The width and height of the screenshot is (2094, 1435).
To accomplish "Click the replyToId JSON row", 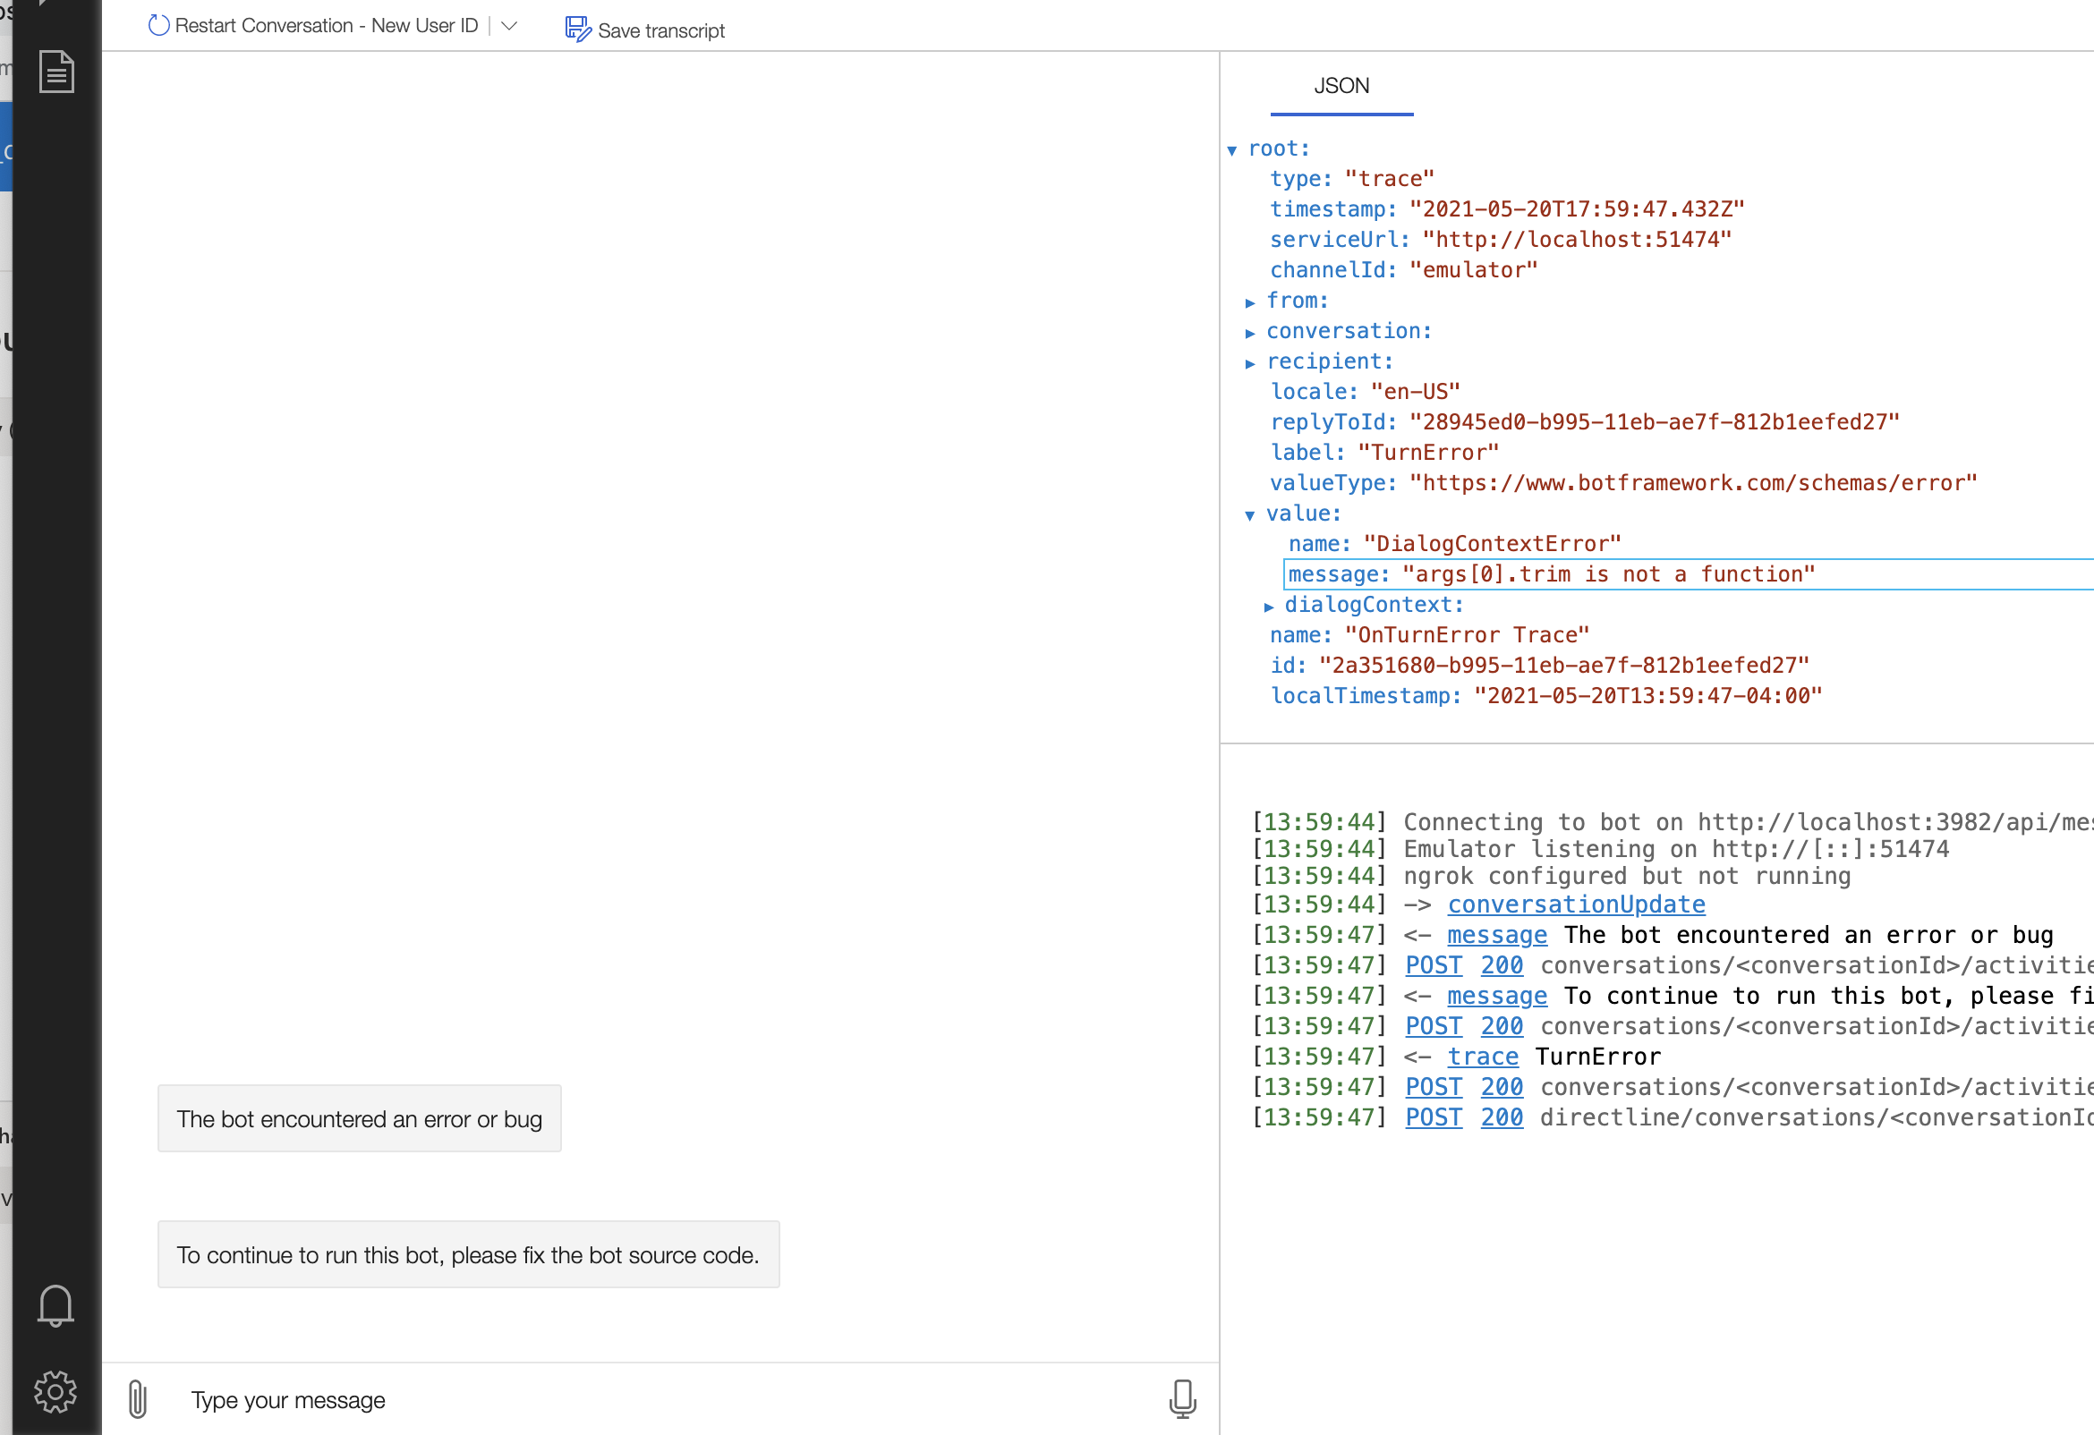I will [1585, 422].
